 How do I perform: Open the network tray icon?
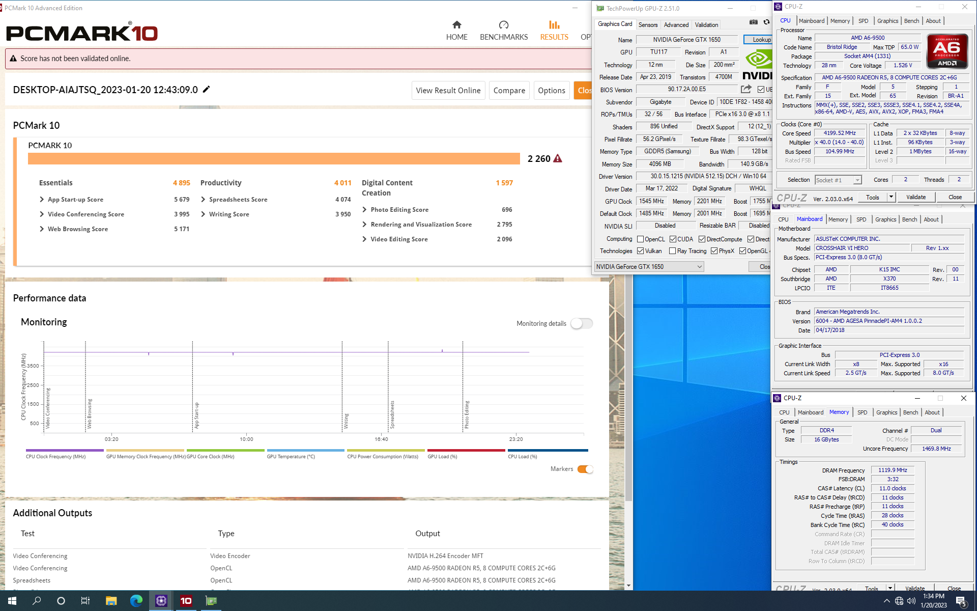pyautogui.click(x=899, y=601)
